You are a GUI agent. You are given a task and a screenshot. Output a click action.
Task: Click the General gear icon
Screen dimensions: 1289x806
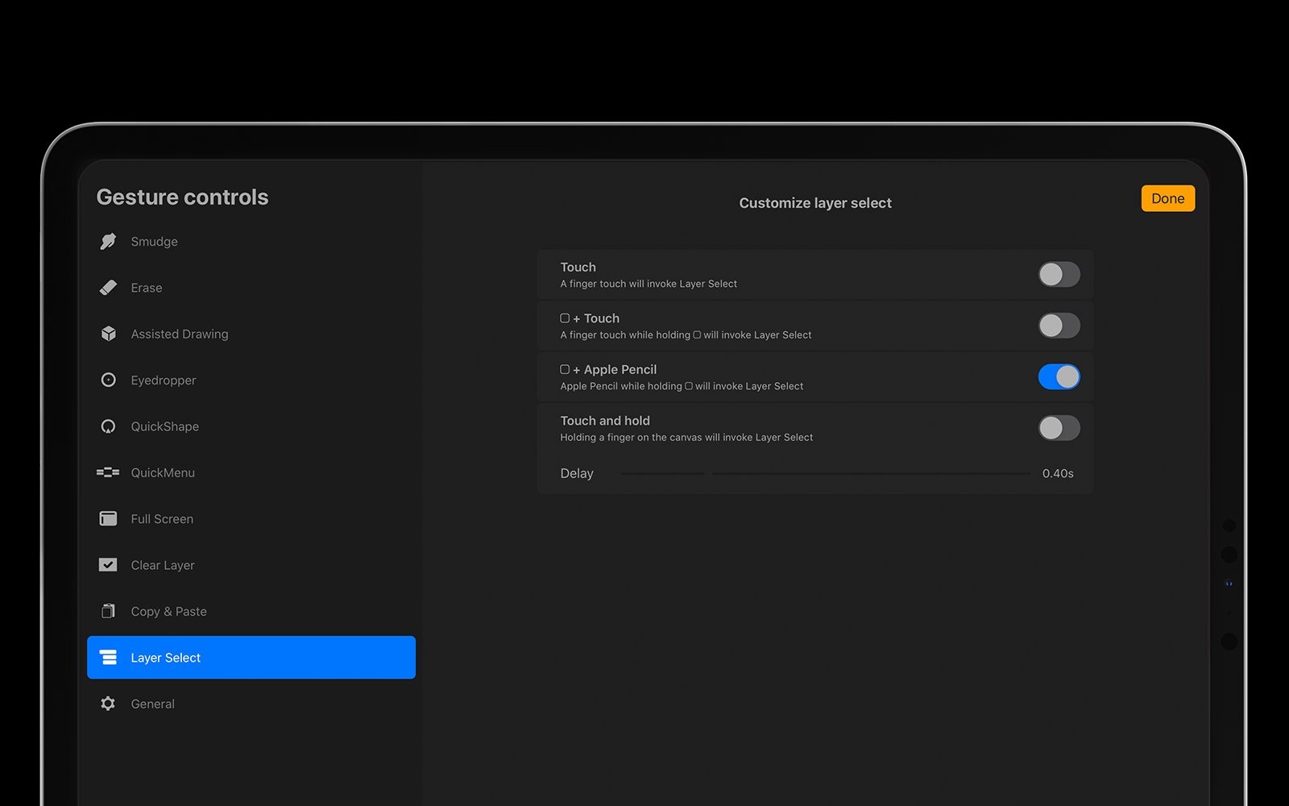[108, 704]
